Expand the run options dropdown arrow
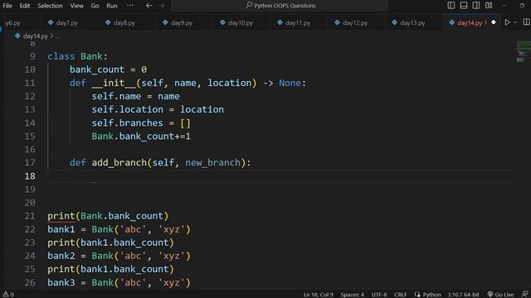This screenshot has height=298, width=531. [515, 22]
